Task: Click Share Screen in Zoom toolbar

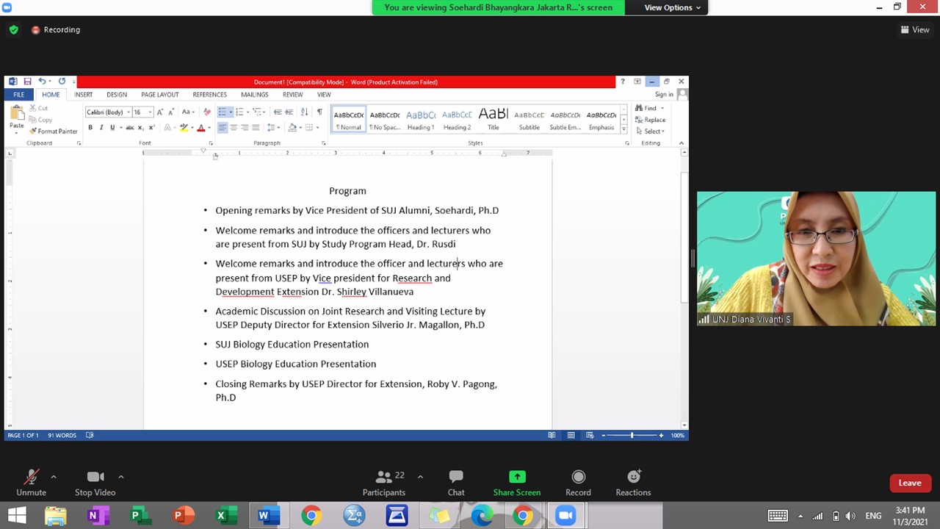Action: [x=517, y=483]
